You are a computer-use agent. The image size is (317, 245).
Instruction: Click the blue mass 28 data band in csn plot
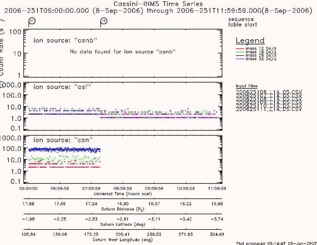(64, 150)
